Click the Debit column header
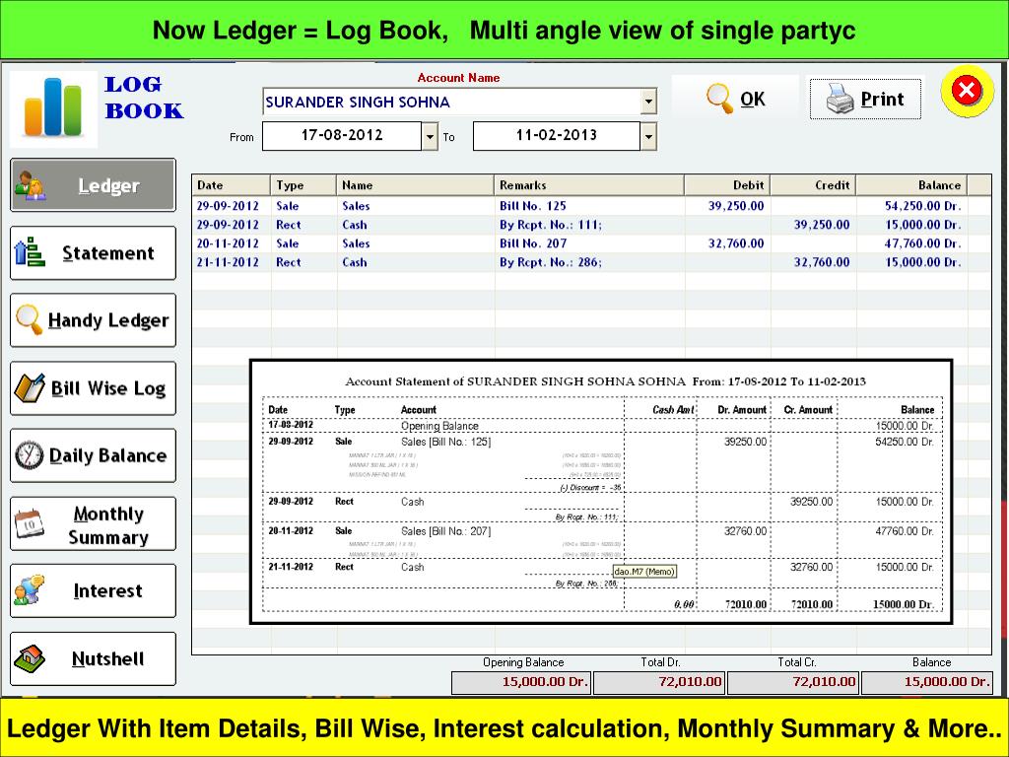Screen dimensions: 1009x757 (727, 184)
